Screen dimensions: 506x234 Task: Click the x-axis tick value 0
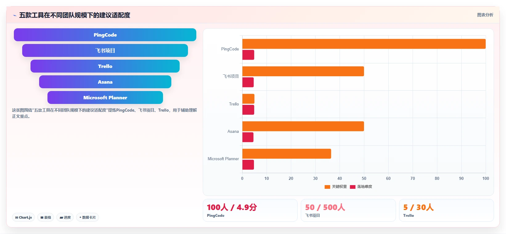(242, 178)
